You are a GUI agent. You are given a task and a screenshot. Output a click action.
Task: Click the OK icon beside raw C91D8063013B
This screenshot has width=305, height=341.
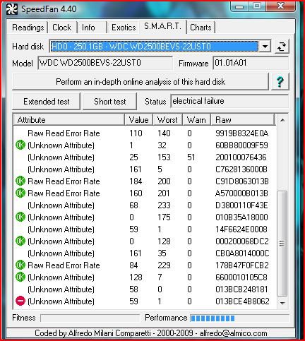tap(20, 181)
